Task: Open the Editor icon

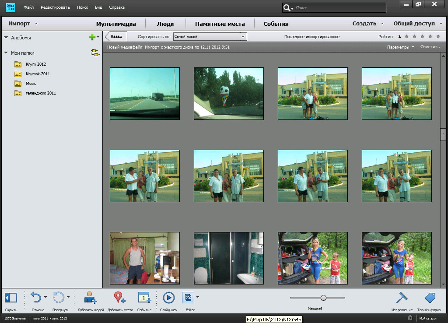Action: click(x=188, y=298)
